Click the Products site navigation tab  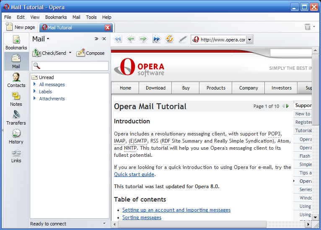[x=216, y=88]
